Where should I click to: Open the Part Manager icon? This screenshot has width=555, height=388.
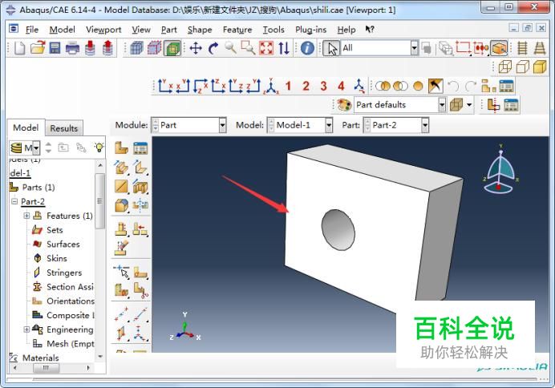point(140,148)
